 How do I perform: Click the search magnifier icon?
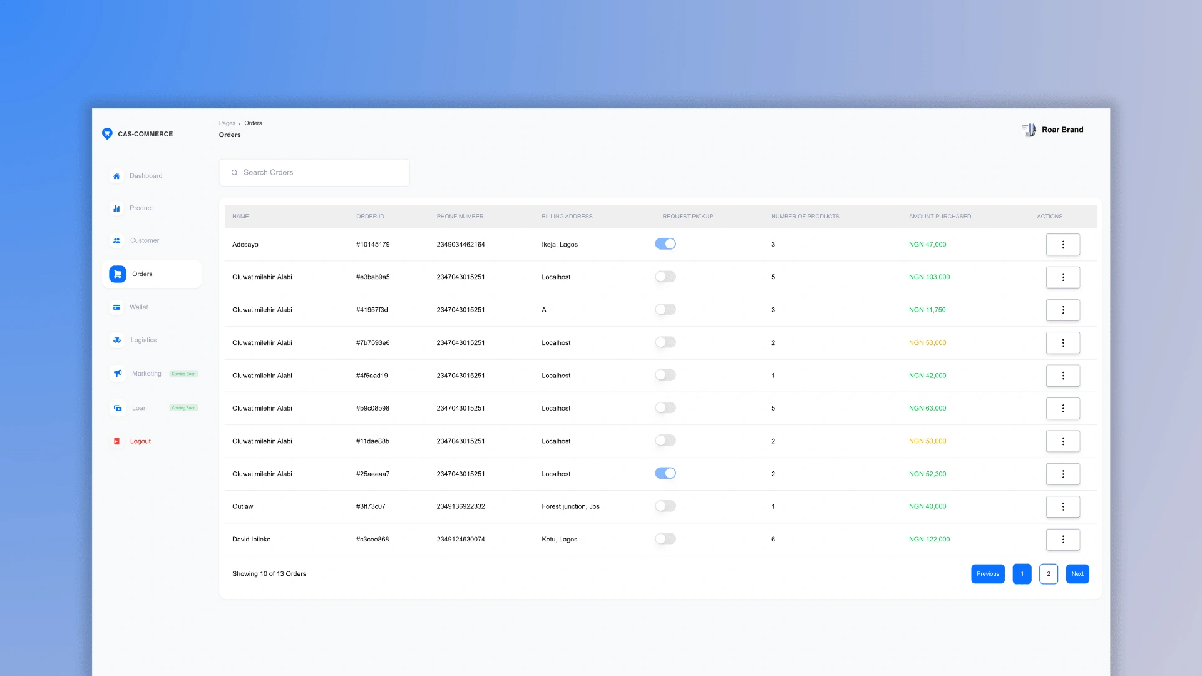[234, 173]
